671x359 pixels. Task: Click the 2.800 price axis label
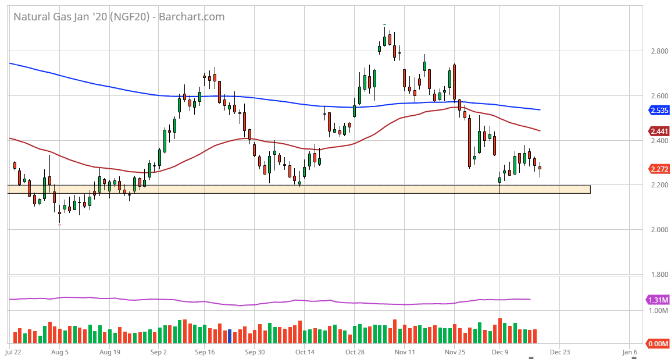point(659,51)
